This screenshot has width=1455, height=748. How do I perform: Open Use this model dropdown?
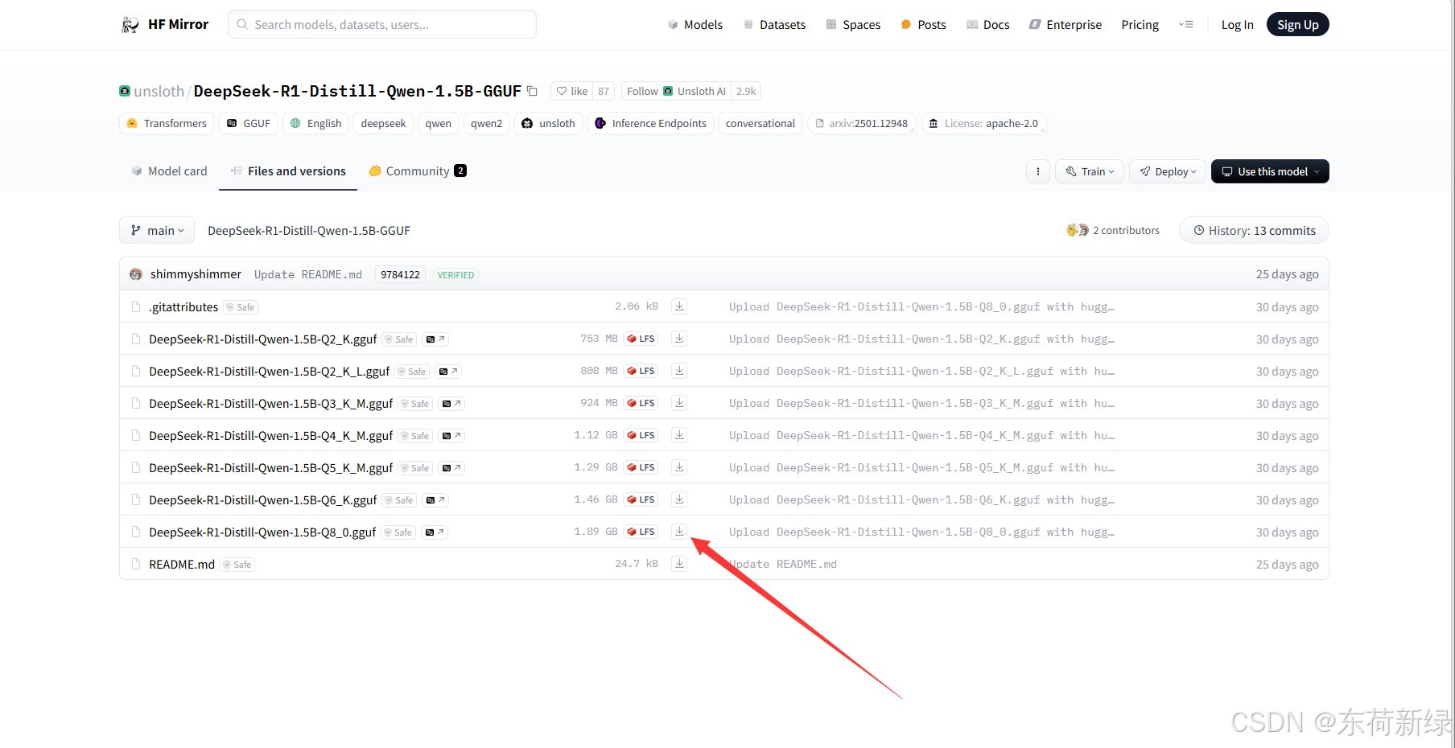click(x=1270, y=171)
